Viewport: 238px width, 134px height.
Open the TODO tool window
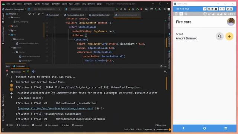click(10, 125)
